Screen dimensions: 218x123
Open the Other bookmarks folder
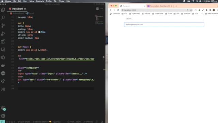point(211,14)
